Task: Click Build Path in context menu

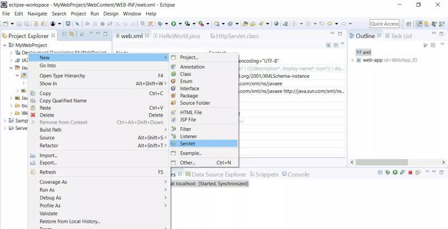Action: [99, 130]
